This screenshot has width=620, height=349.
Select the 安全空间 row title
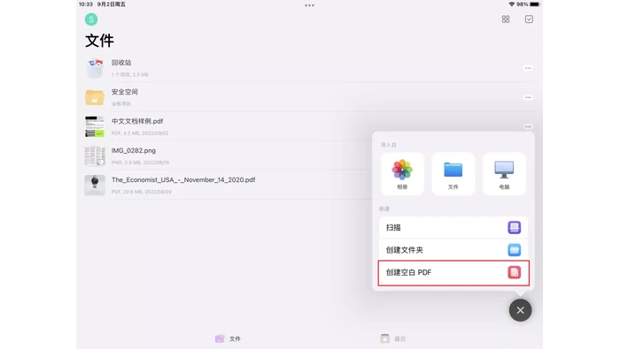(x=125, y=92)
